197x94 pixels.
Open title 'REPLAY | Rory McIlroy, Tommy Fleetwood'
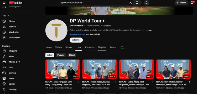(x=172, y=83)
